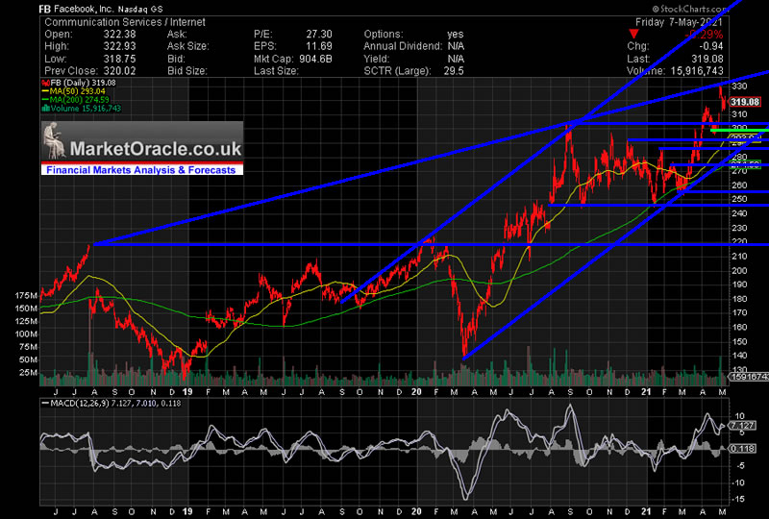Screen dimensions: 769x519
Task: Click the High value 322.93
Action: tap(119, 46)
